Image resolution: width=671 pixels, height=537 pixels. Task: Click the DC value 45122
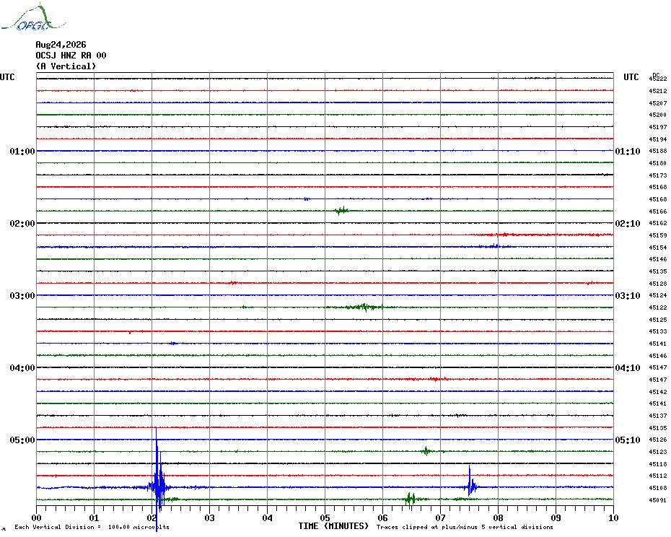(x=658, y=307)
